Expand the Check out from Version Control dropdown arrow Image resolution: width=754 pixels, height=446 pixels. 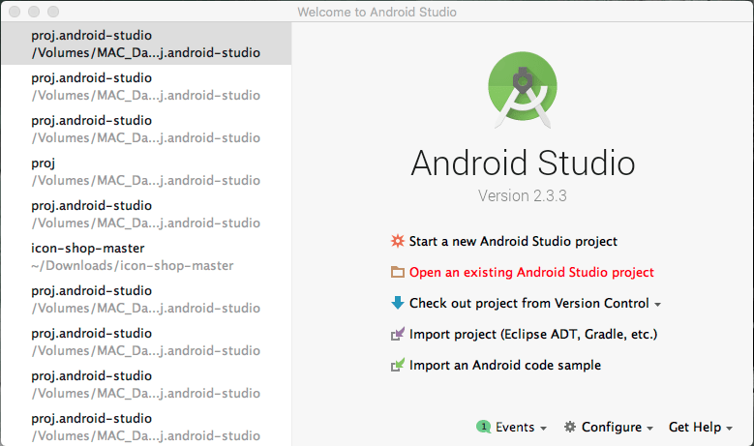click(658, 304)
